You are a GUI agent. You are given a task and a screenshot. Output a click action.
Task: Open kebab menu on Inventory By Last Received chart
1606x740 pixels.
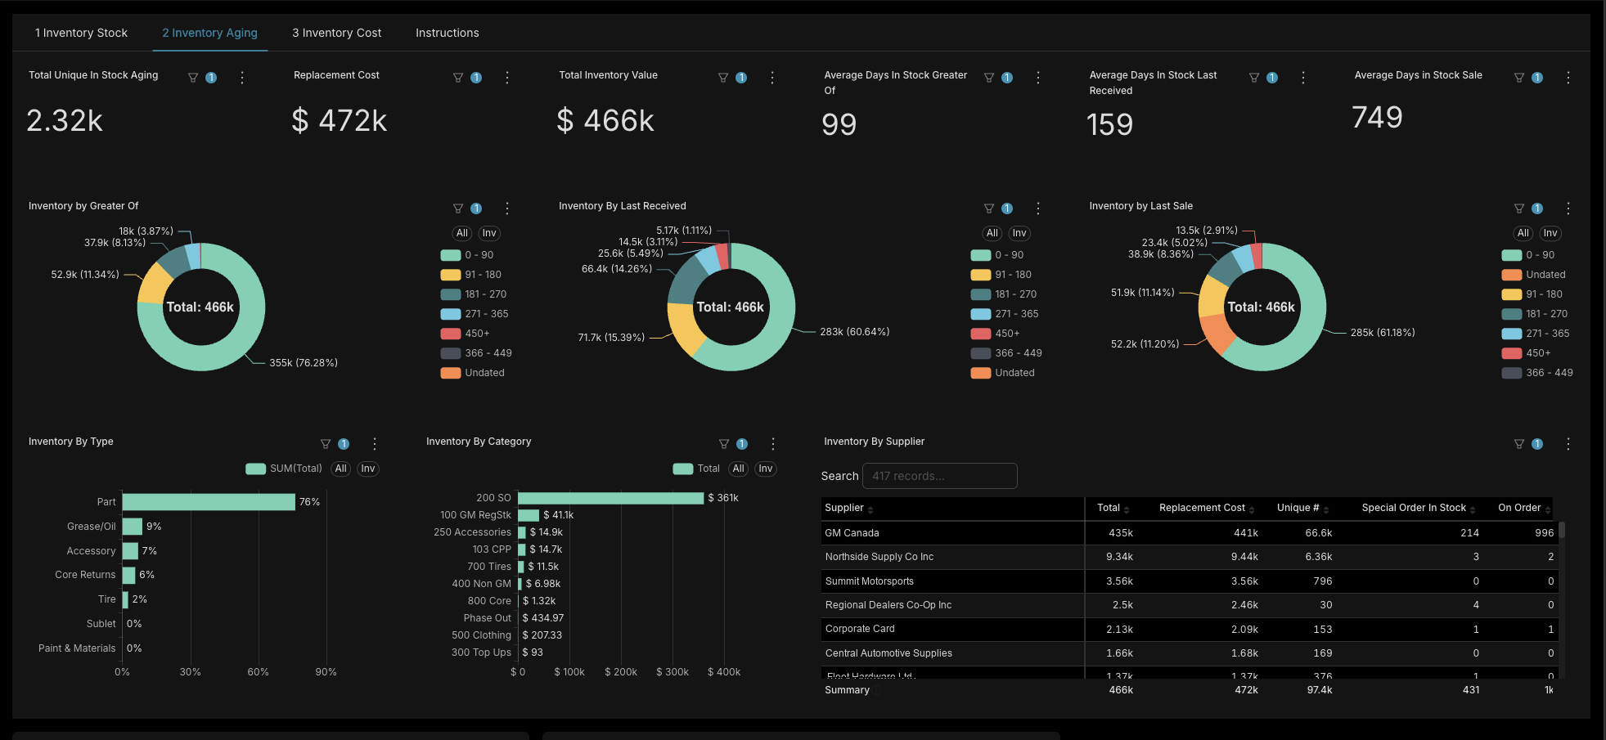click(1038, 209)
